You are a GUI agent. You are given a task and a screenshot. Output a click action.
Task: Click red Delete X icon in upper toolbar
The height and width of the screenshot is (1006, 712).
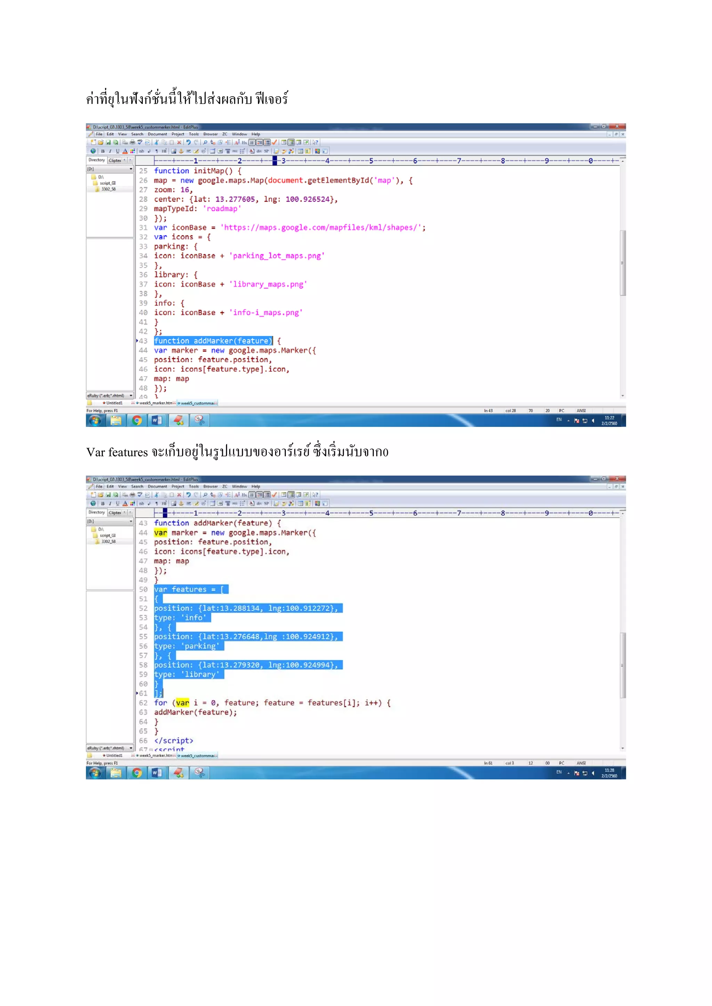coord(179,142)
